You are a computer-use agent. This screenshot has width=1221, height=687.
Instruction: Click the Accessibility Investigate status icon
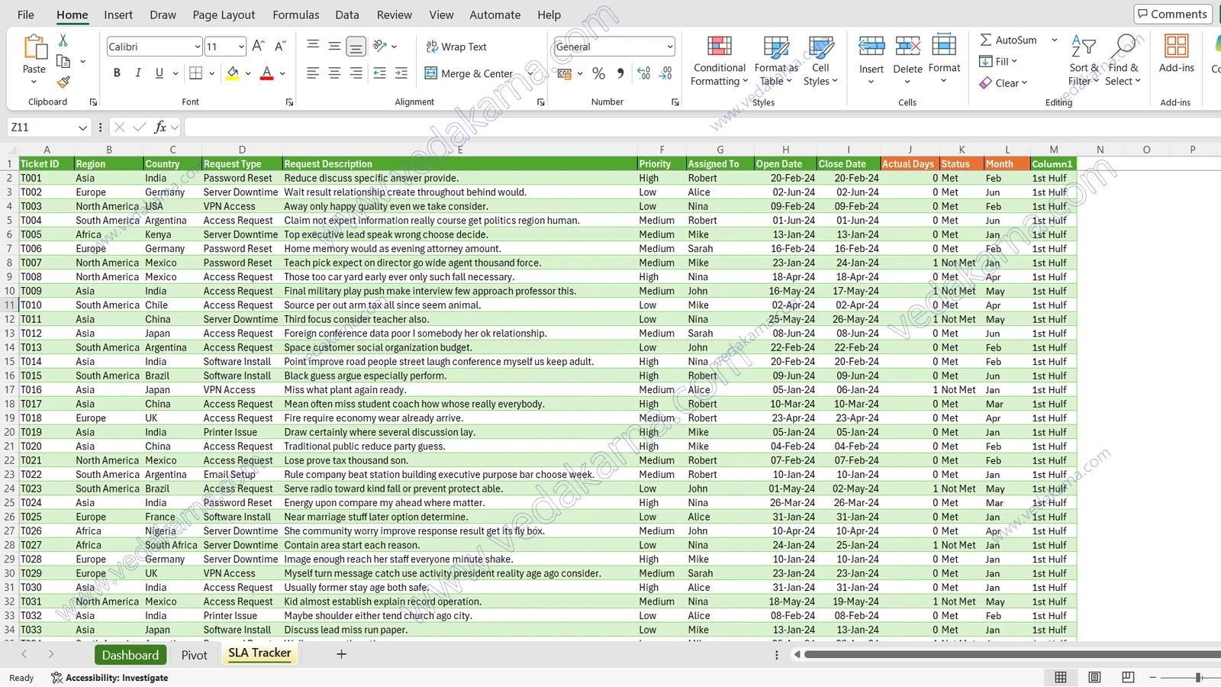[56, 678]
